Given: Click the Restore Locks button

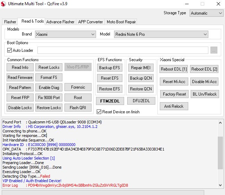Looking at the screenshot, I should [49, 108].
